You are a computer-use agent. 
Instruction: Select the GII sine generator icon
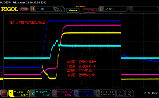click(130, 93)
